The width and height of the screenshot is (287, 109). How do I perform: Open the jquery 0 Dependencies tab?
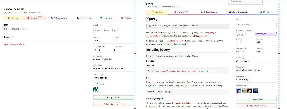click(x=209, y=12)
